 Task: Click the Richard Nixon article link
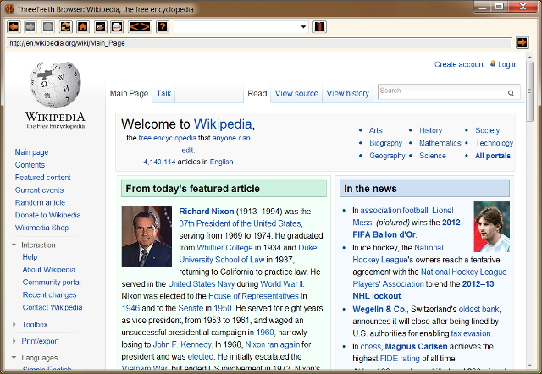[x=207, y=211]
